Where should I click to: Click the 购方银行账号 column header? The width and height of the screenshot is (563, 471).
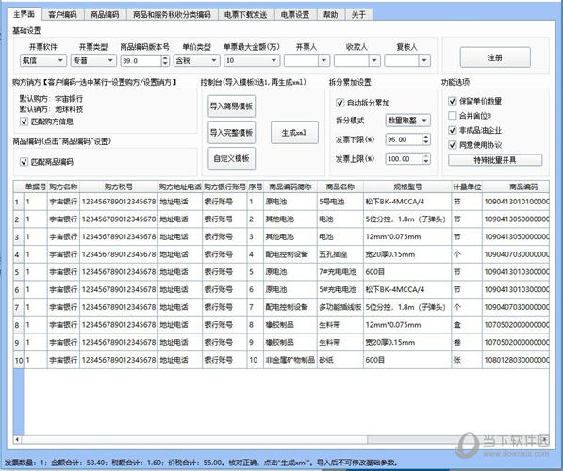point(224,187)
